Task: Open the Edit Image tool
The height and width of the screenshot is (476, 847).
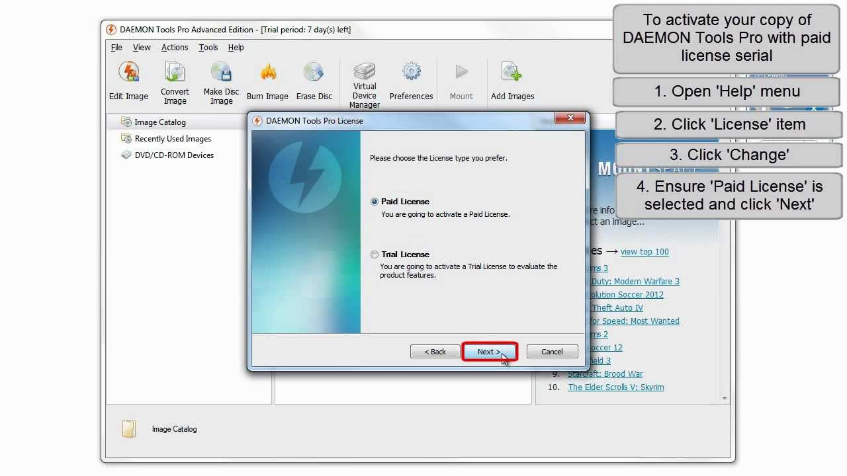Action: [x=128, y=81]
